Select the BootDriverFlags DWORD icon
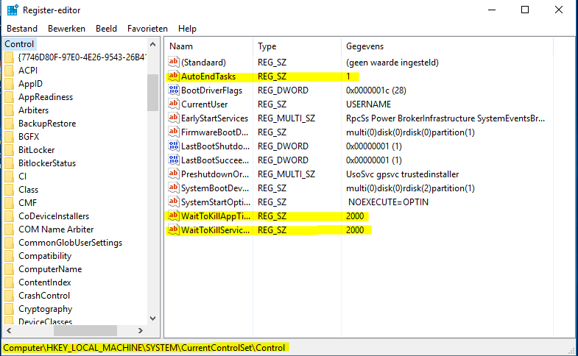 (174, 90)
